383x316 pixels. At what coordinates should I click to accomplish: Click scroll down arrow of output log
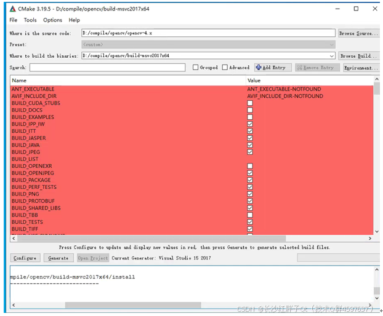pos(377,298)
